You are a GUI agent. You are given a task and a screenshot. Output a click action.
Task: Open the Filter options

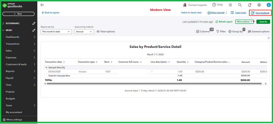coord(221,31)
